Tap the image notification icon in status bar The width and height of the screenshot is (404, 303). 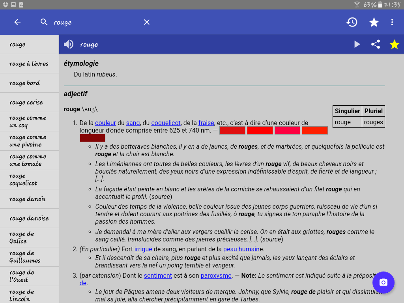13,5
